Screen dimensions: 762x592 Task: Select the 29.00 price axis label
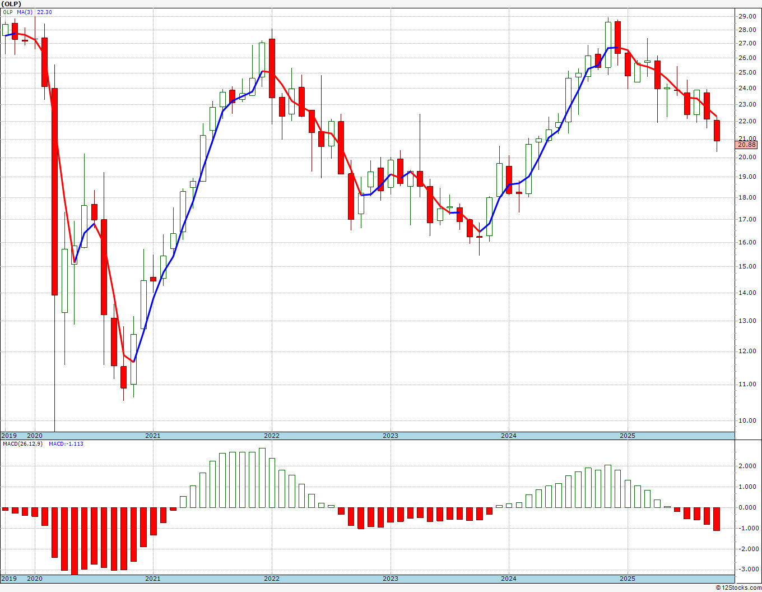tap(747, 16)
